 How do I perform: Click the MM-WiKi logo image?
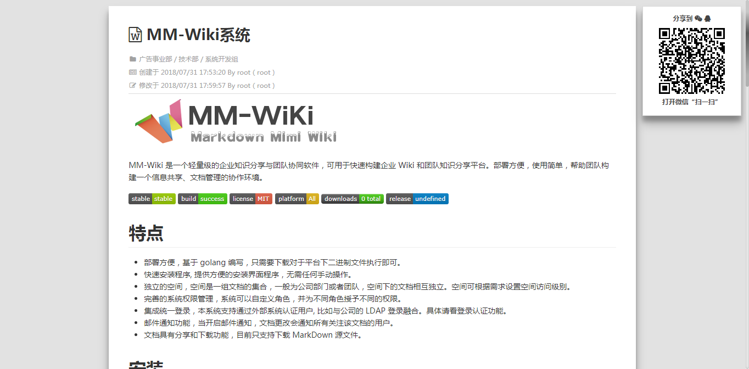tap(236, 122)
